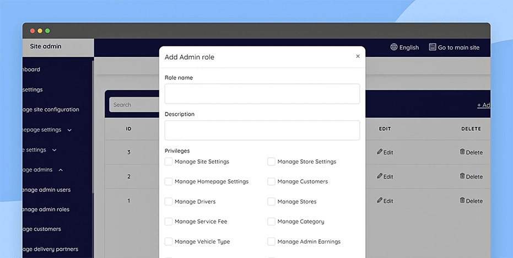513x258 pixels.
Task: Click the Site admin title
Action: (x=46, y=46)
